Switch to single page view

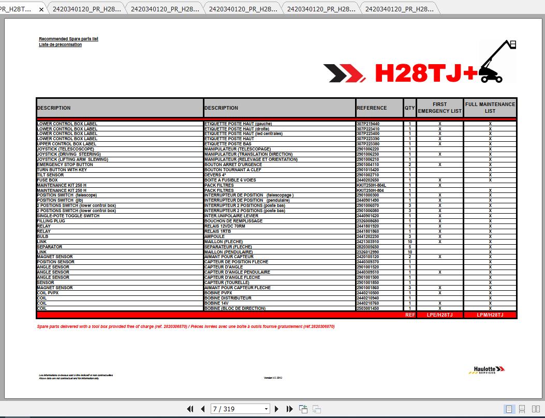click(509, 409)
